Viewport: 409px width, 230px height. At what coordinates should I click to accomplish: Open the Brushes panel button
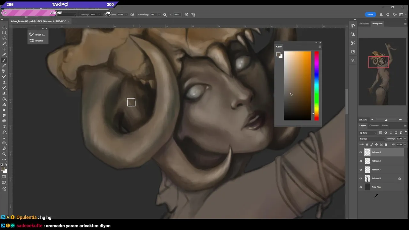tap(37, 41)
